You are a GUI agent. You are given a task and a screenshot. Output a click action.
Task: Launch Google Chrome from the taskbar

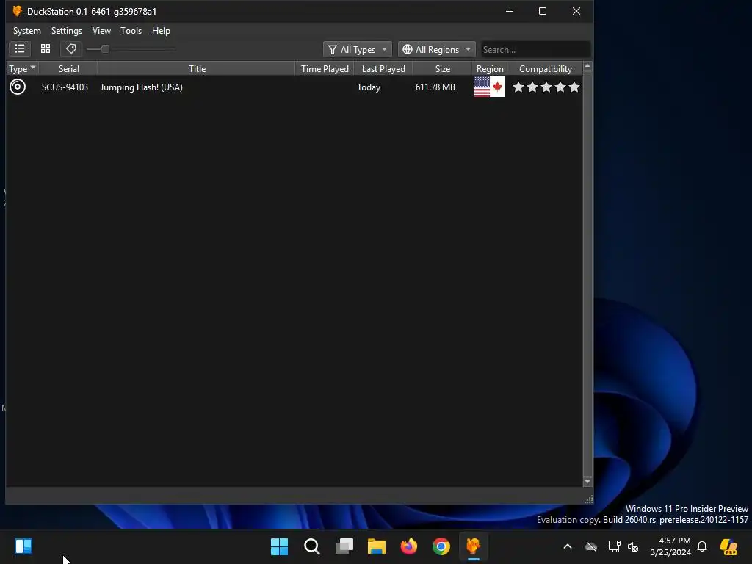tap(441, 546)
